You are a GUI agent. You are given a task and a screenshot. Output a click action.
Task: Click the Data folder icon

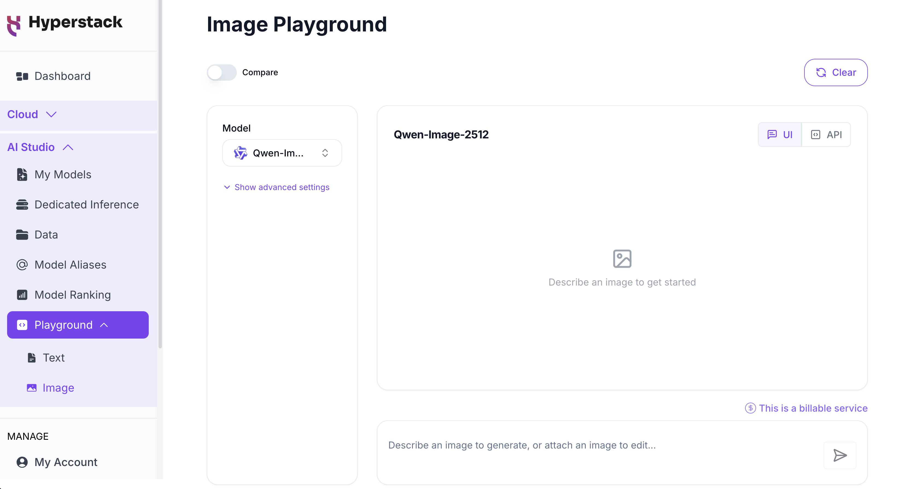(x=22, y=235)
